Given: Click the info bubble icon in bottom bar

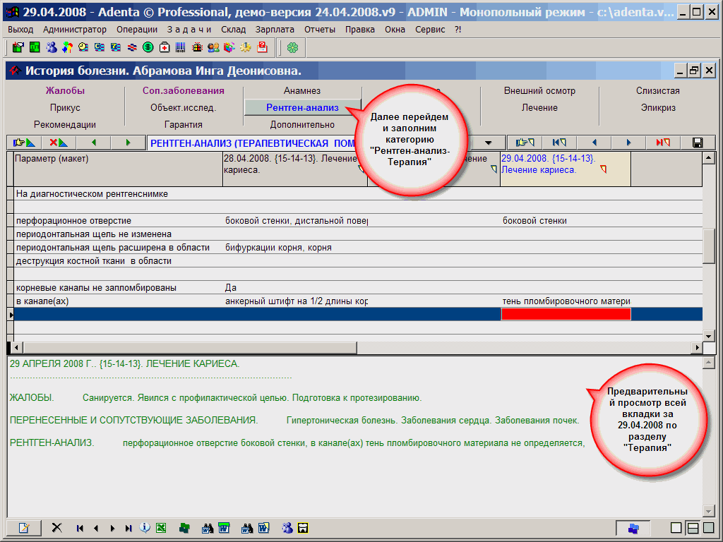Looking at the screenshot, I should [x=145, y=528].
